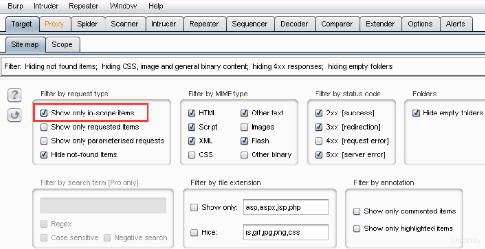Switch to the Spider tab
This screenshot has width=485, height=249.
pyautogui.click(x=87, y=24)
